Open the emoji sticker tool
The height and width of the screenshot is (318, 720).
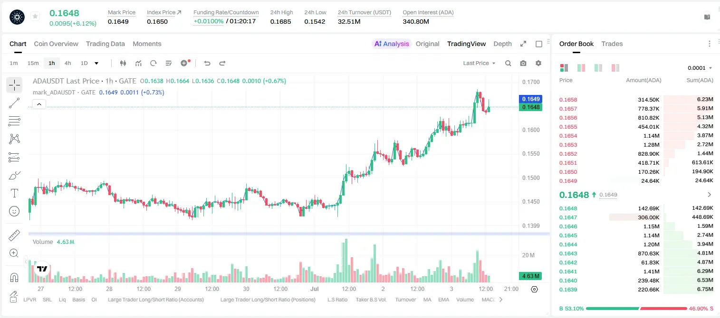coord(14,211)
